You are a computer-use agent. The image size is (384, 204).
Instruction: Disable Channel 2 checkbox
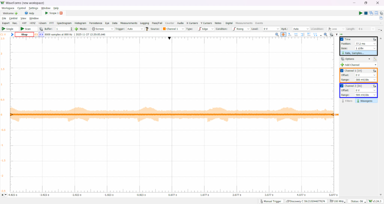tap(342, 86)
